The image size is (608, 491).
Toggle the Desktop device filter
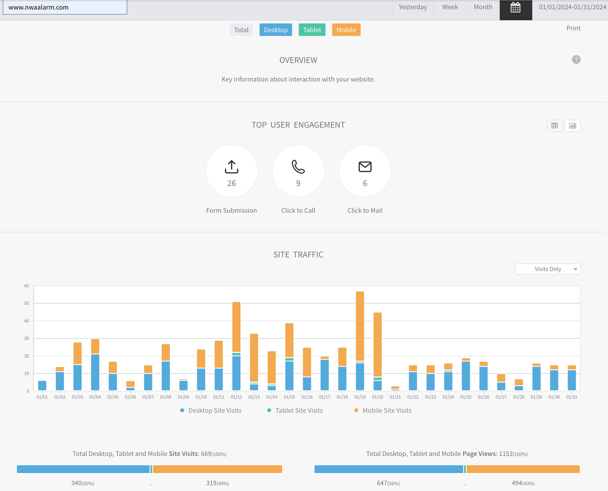click(x=275, y=30)
